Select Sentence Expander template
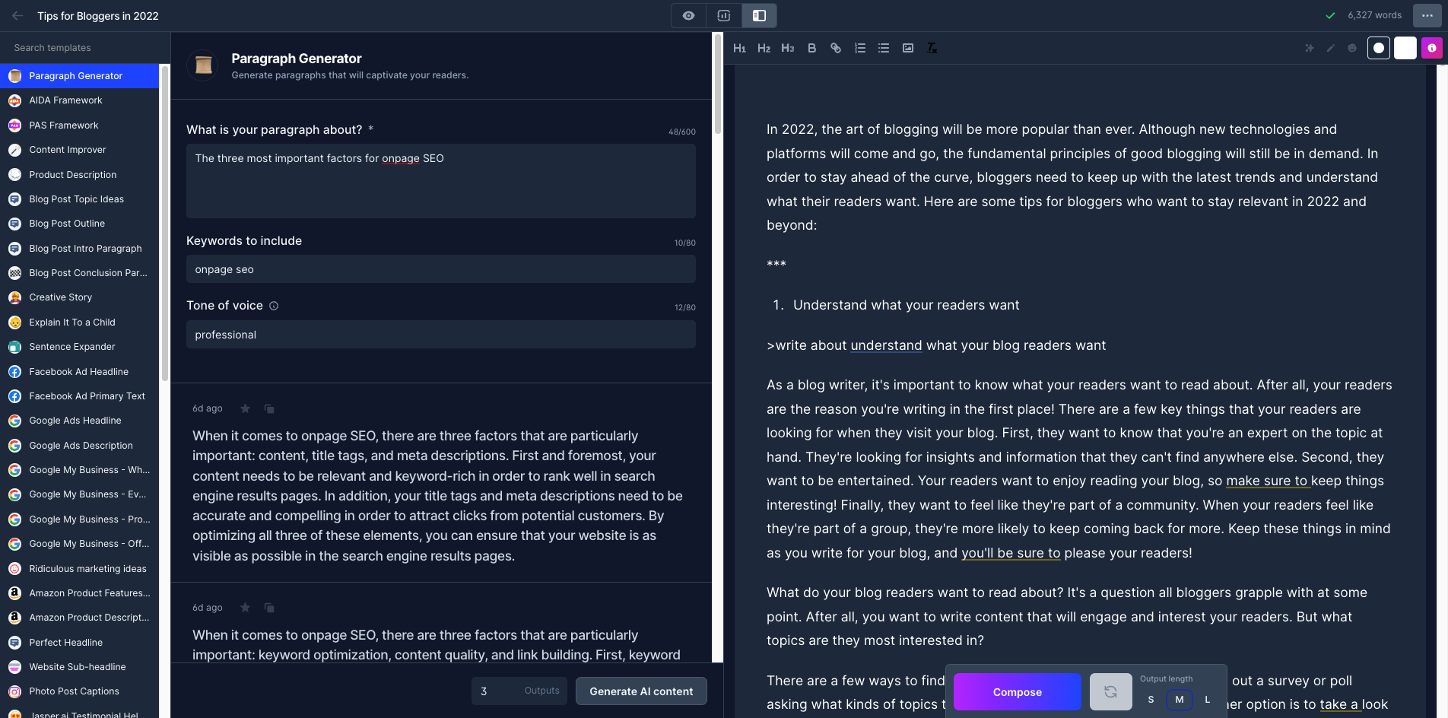The image size is (1448, 718). coord(80,347)
